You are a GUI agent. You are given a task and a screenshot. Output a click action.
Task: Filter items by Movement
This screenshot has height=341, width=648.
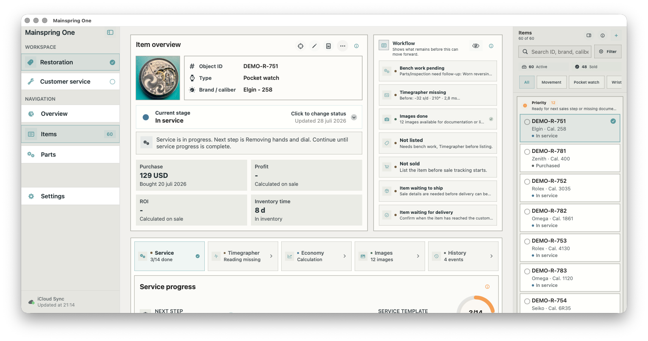click(551, 83)
